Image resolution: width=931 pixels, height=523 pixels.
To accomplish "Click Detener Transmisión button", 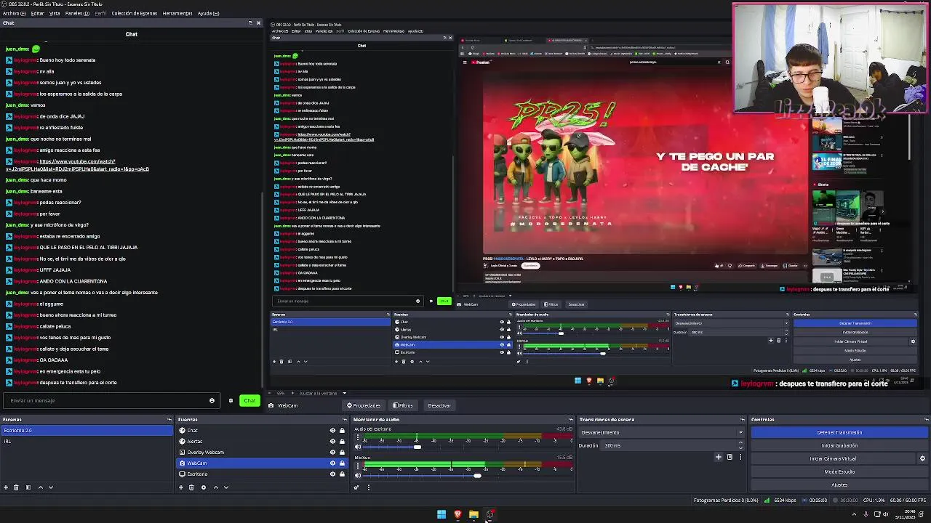I will pos(839,432).
